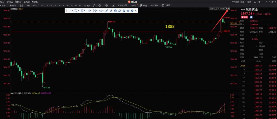This screenshot has height=119, width=277.
Task: Click the zoom out magnifier icon
Action: 100,5
